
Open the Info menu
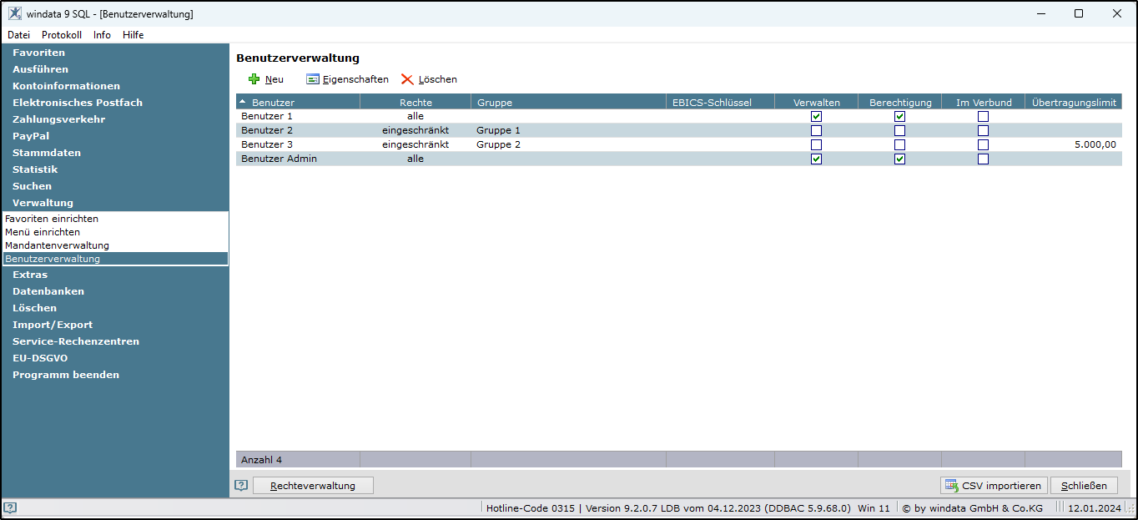tap(102, 35)
